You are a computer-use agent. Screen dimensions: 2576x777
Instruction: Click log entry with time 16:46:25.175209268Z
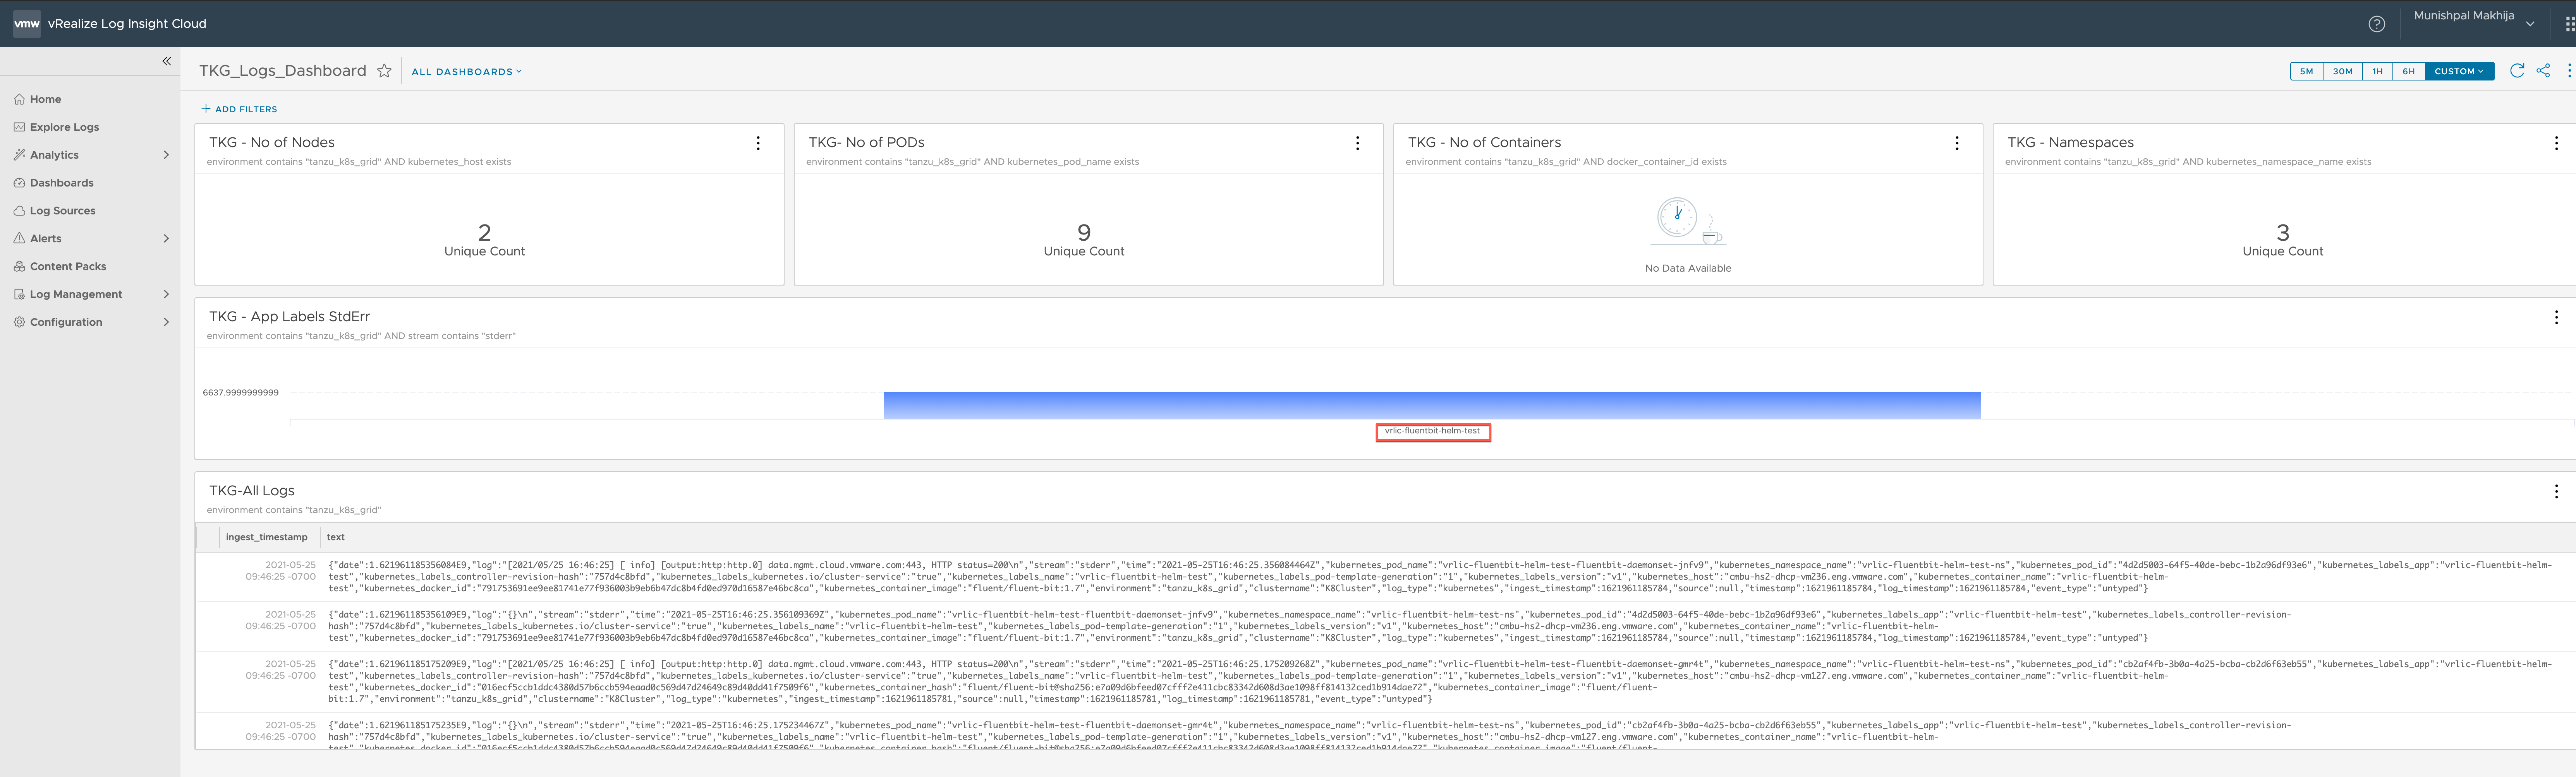(1385, 682)
